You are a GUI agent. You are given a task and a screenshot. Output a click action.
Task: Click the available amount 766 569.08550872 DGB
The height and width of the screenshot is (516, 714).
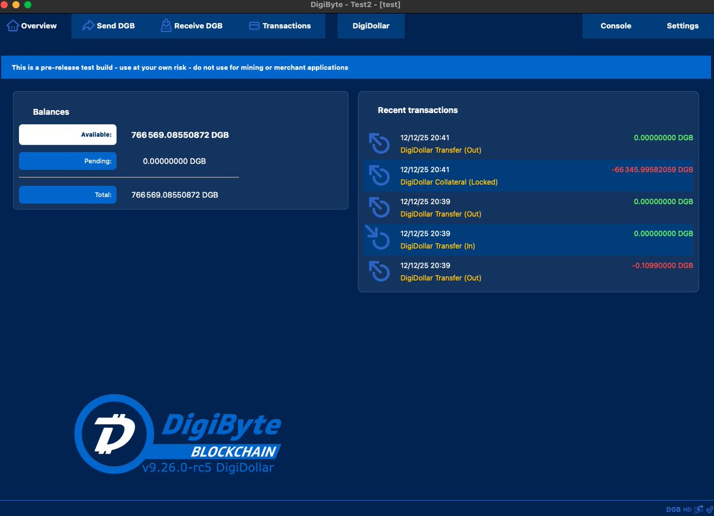tap(180, 135)
